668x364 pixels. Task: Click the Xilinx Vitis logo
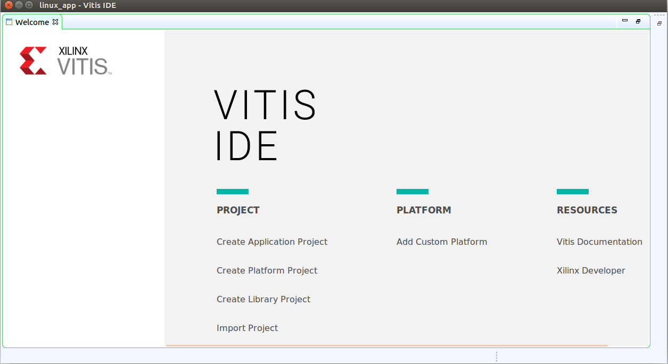click(x=64, y=60)
